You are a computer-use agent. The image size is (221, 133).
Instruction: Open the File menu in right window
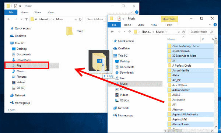click(114, 25)
